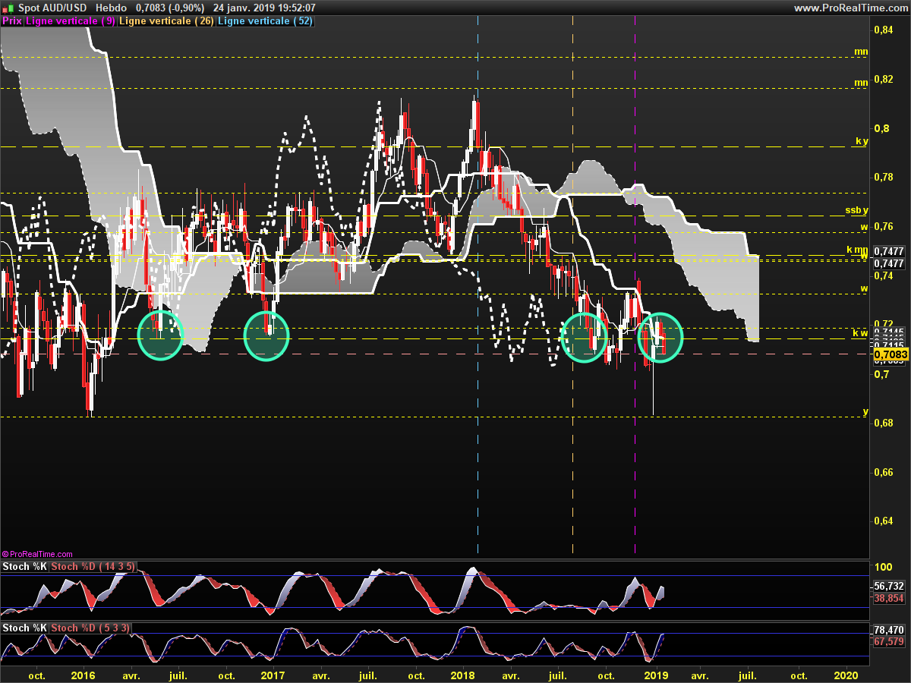Select the Prix indicator label

pyautogui.click(x=12, y=21)
